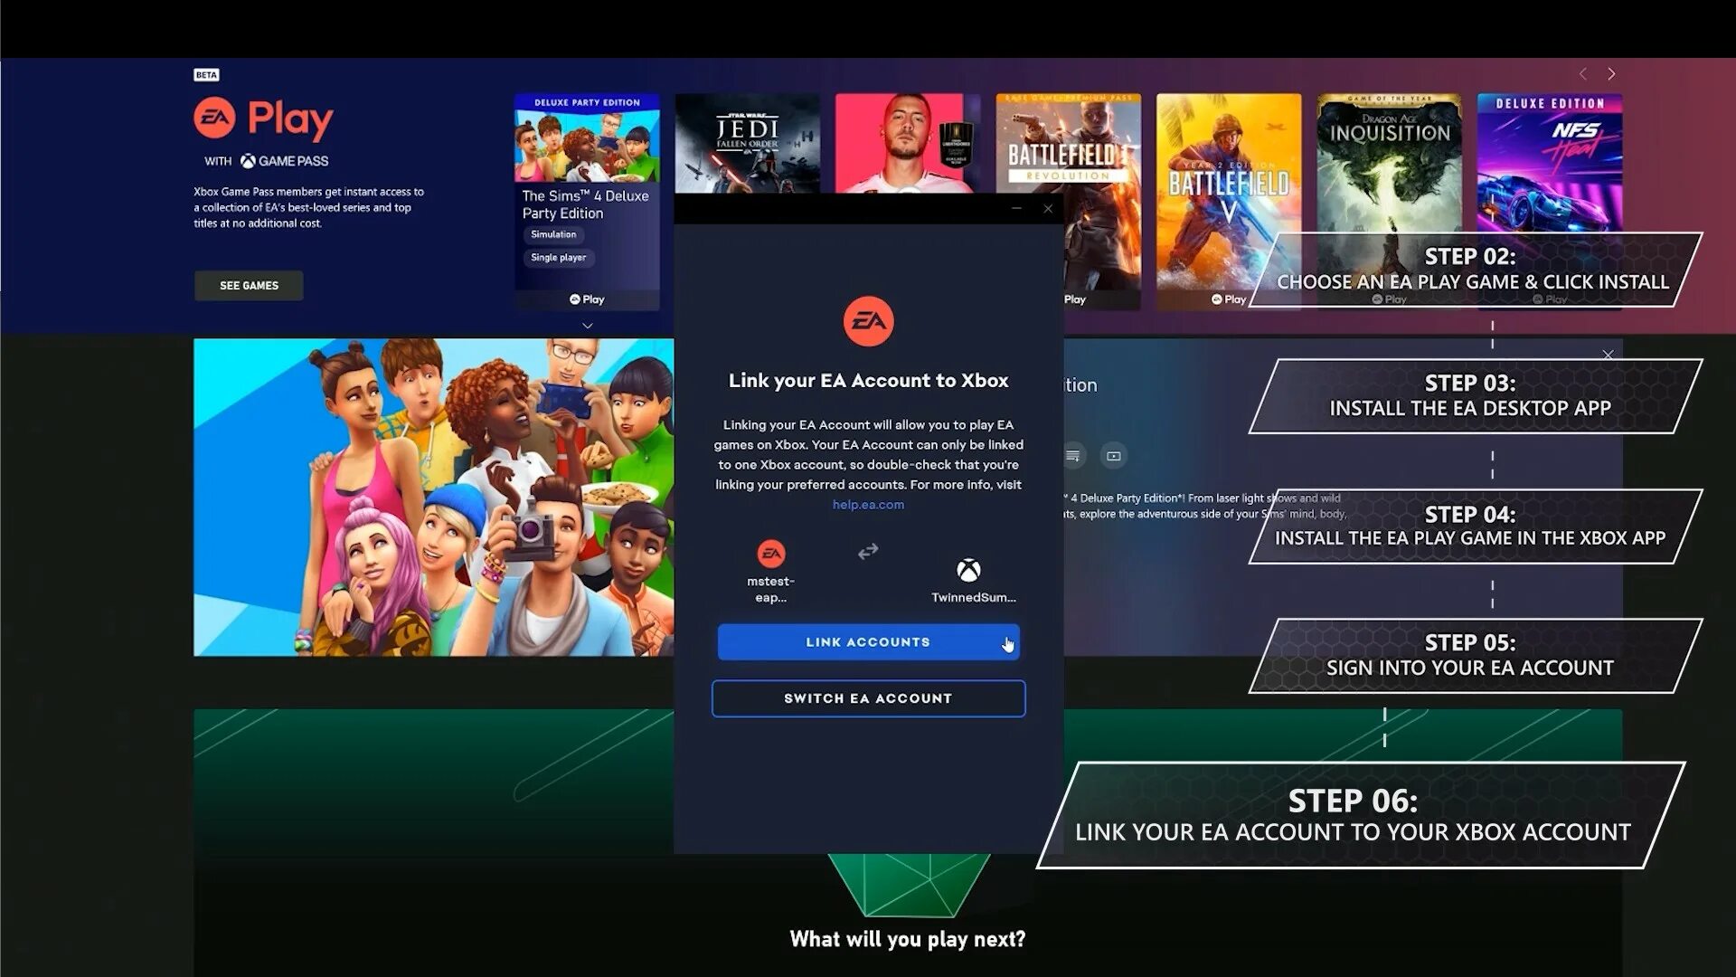1736x977 pixels.
Task: Expand the downward chevron below Sims 4 tile
Action: click(x=587, y=326)
